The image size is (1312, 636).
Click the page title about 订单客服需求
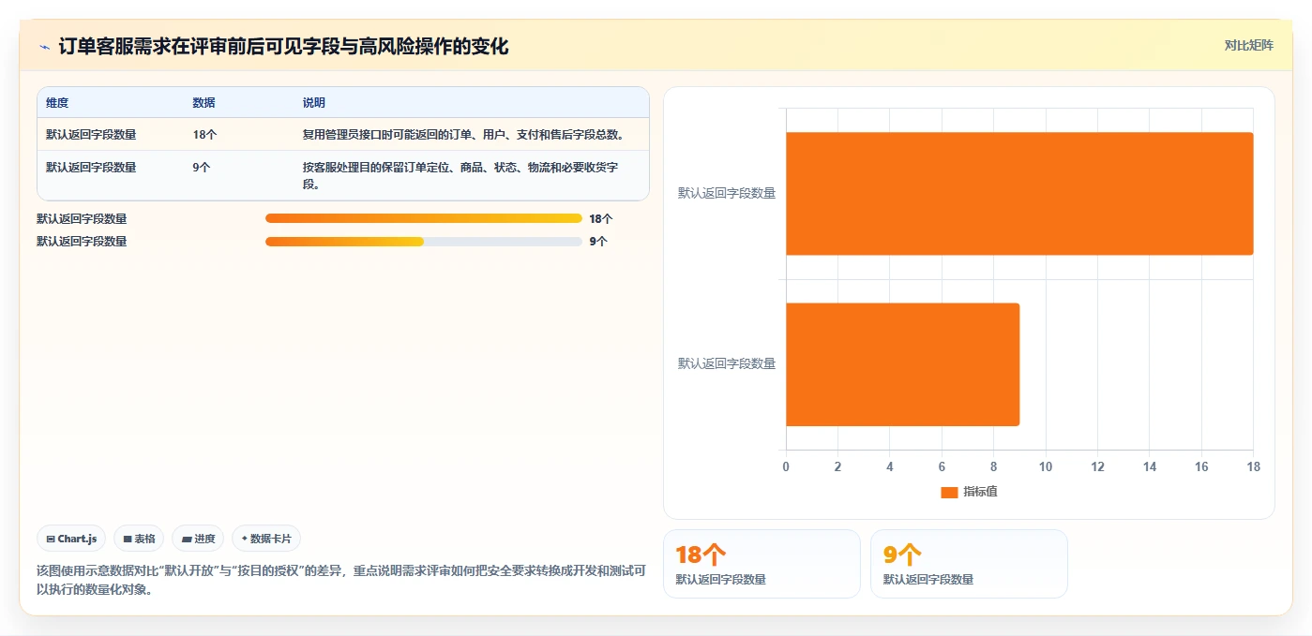click(x=283, y=47)
